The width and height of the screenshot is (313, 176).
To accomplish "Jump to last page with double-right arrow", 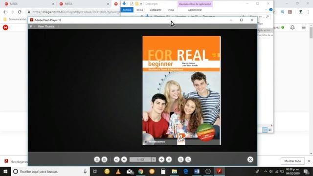I will [169, 159].
